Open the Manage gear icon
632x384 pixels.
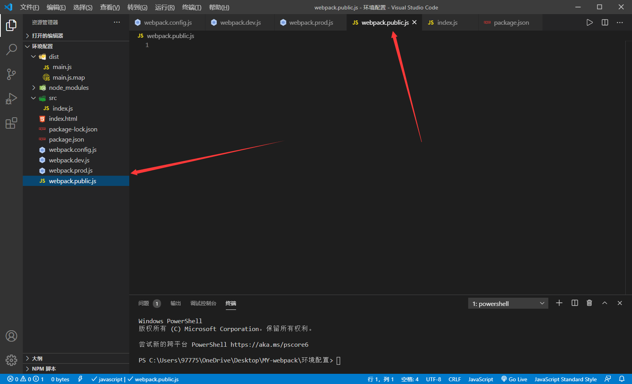(x=11, y=360)
